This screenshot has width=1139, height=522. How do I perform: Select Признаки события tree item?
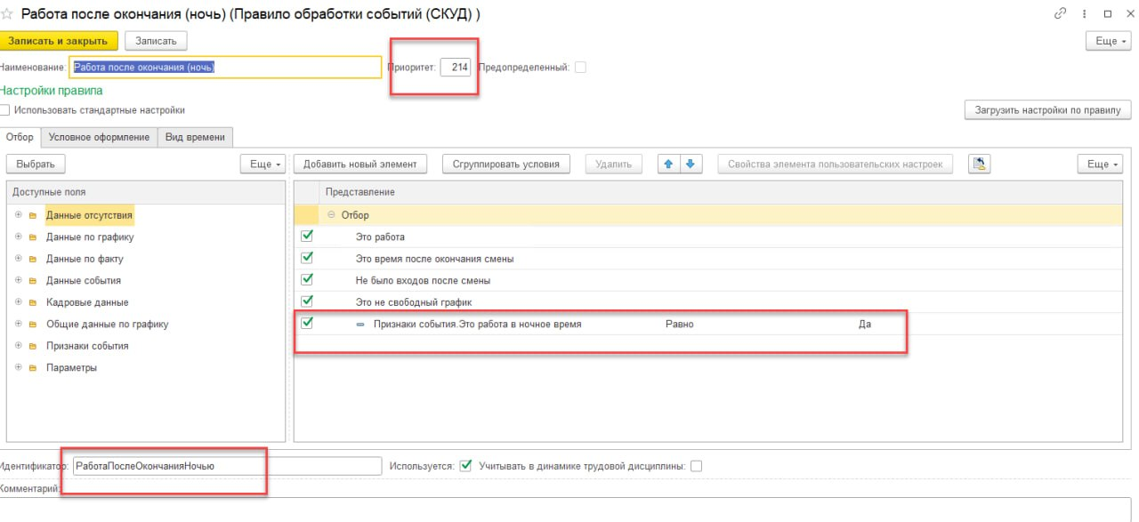pos(87,346)
